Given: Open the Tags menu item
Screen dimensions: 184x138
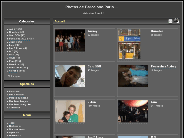Looking at the screenshot, I should [12, 123].
